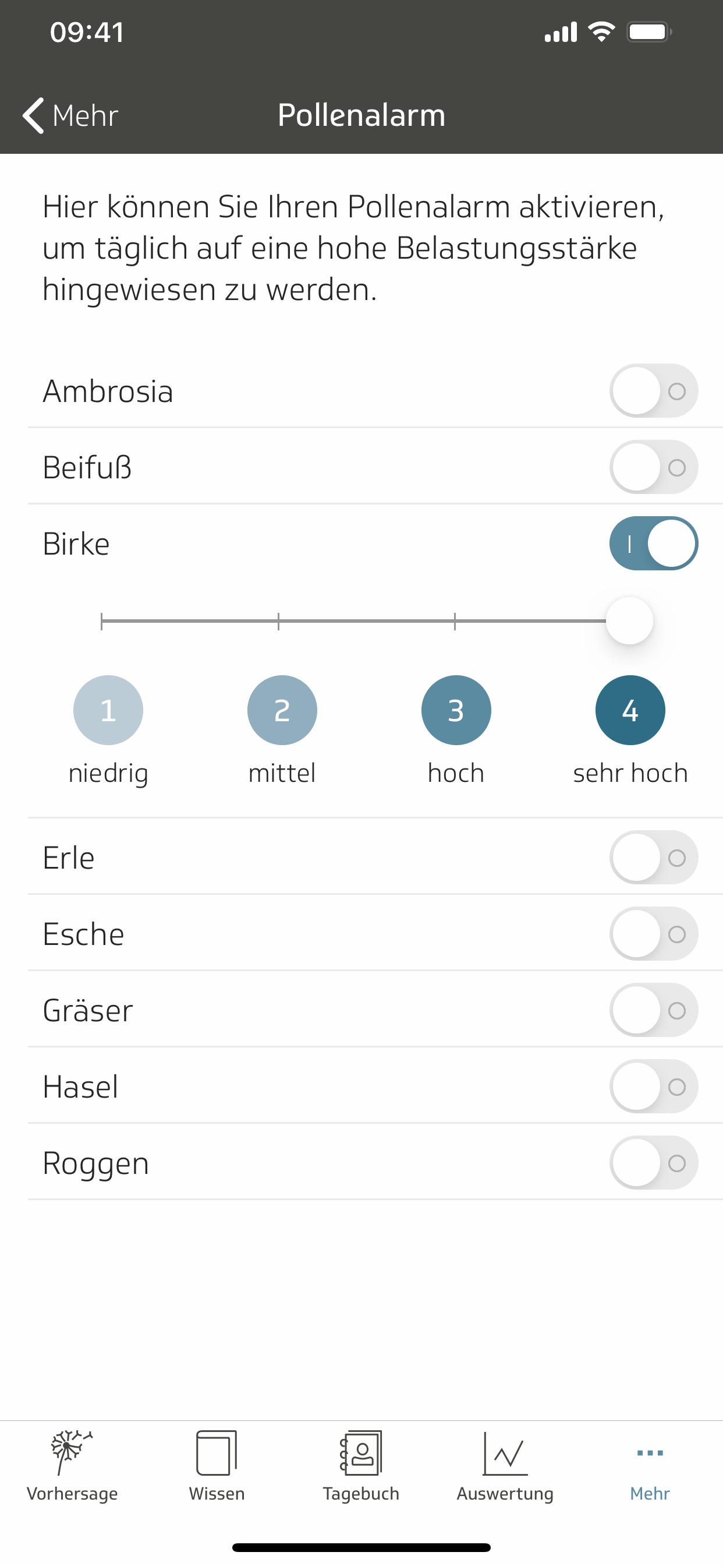Select level 2 mittel circle
Screen dimensions: 723x1566
click(x=282, y=710)
